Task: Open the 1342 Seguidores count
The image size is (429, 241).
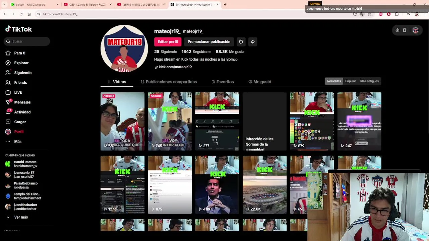Action: (x=196, y=52)
